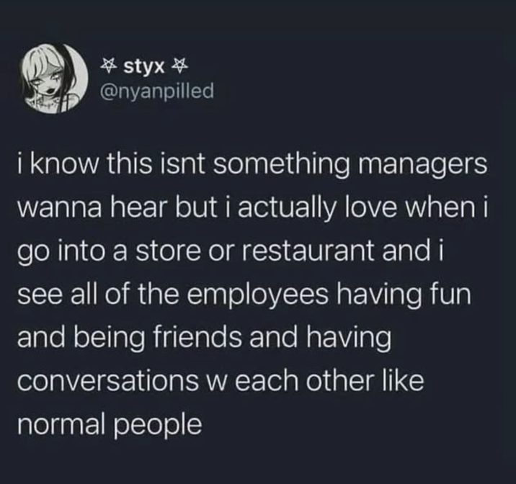Click the word "conversations" in the tweet
Screen dimensions: 516x484
pyautogui.click(x=106, y=381)
